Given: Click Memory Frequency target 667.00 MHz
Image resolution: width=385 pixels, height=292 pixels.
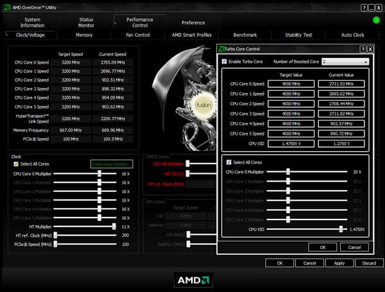Looking at the screenshot, I should click(x=71, y=130).
